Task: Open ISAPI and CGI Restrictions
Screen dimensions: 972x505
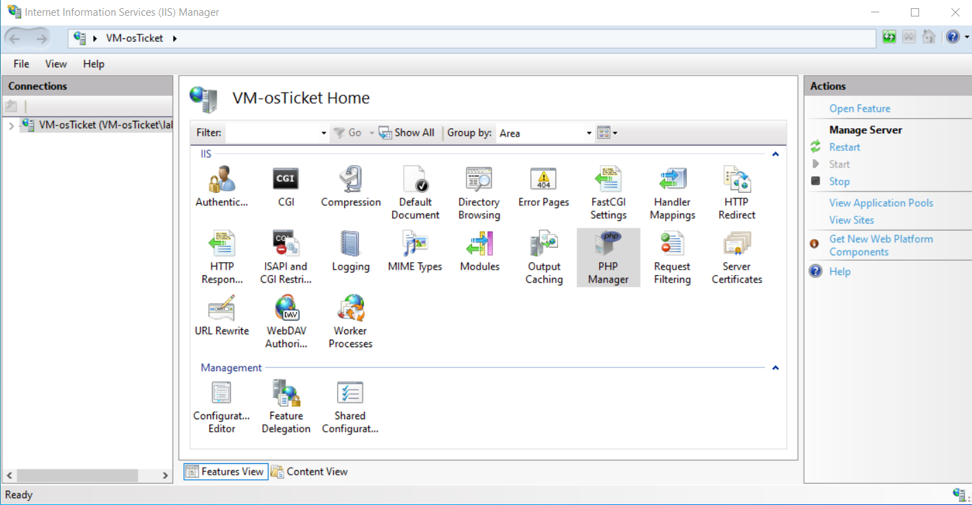Action: pyautogui.click(x=286, y=257)
